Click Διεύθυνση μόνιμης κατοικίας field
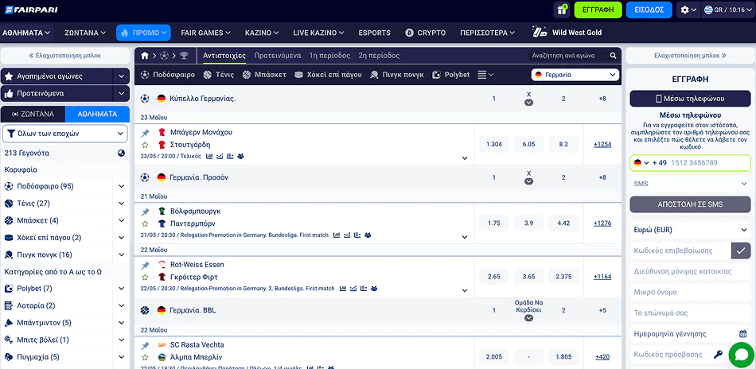This screenshot has width=756, height=369. coord(691,271)
